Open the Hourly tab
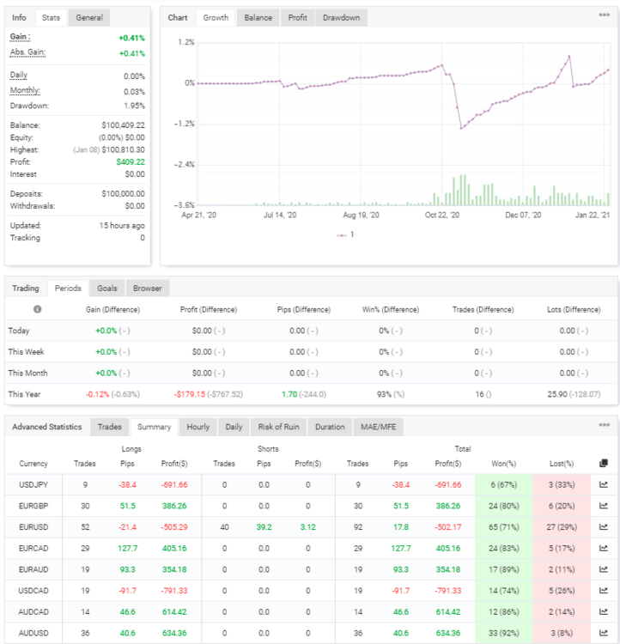This screenshot has width=620, height=644. coord(198,427)
